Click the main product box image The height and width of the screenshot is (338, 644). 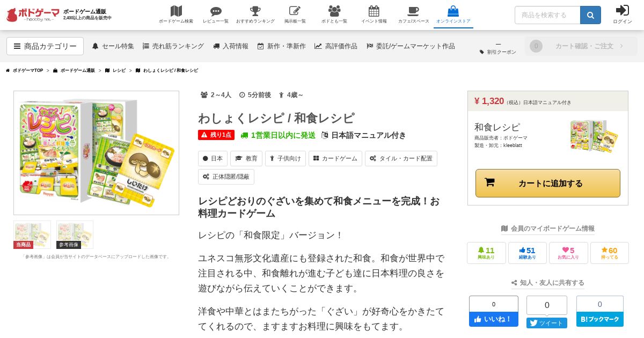click(96, 153)
